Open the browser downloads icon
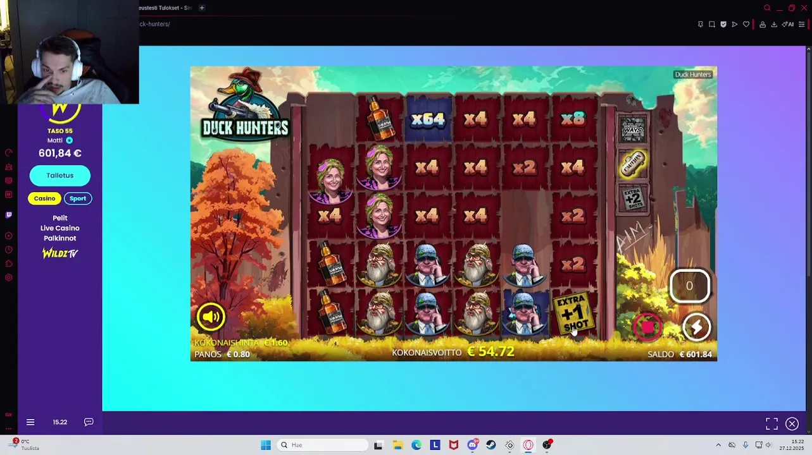Viewport: 812px width, 455px height. click(x=774, y=24)
